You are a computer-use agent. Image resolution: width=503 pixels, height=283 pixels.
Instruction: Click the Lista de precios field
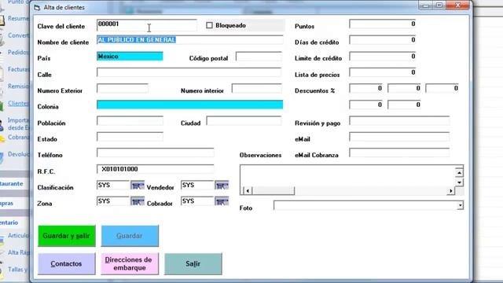tap(383, 72)
